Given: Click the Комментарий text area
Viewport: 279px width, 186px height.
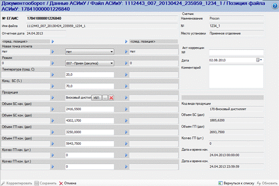Looking at the screenshot, I should [x=236, y=76].
